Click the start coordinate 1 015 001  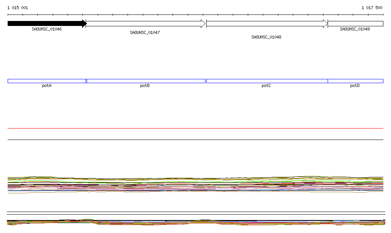(18, 8)
